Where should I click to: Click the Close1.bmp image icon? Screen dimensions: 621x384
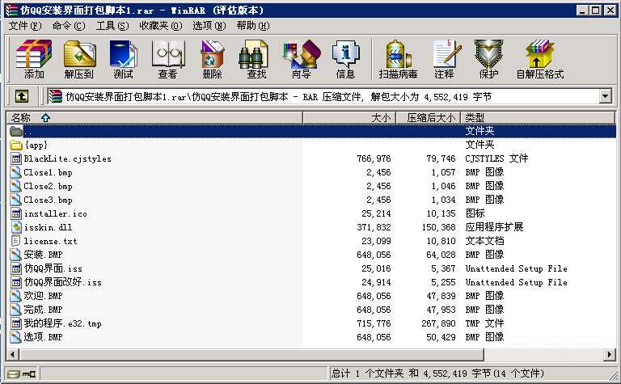[16, 173]
